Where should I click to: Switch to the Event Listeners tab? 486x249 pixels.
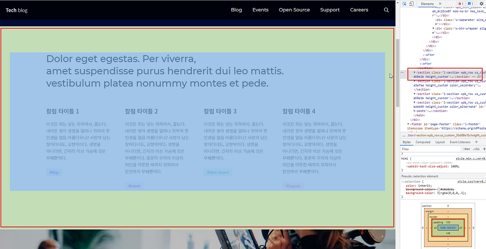coord(460,142)
